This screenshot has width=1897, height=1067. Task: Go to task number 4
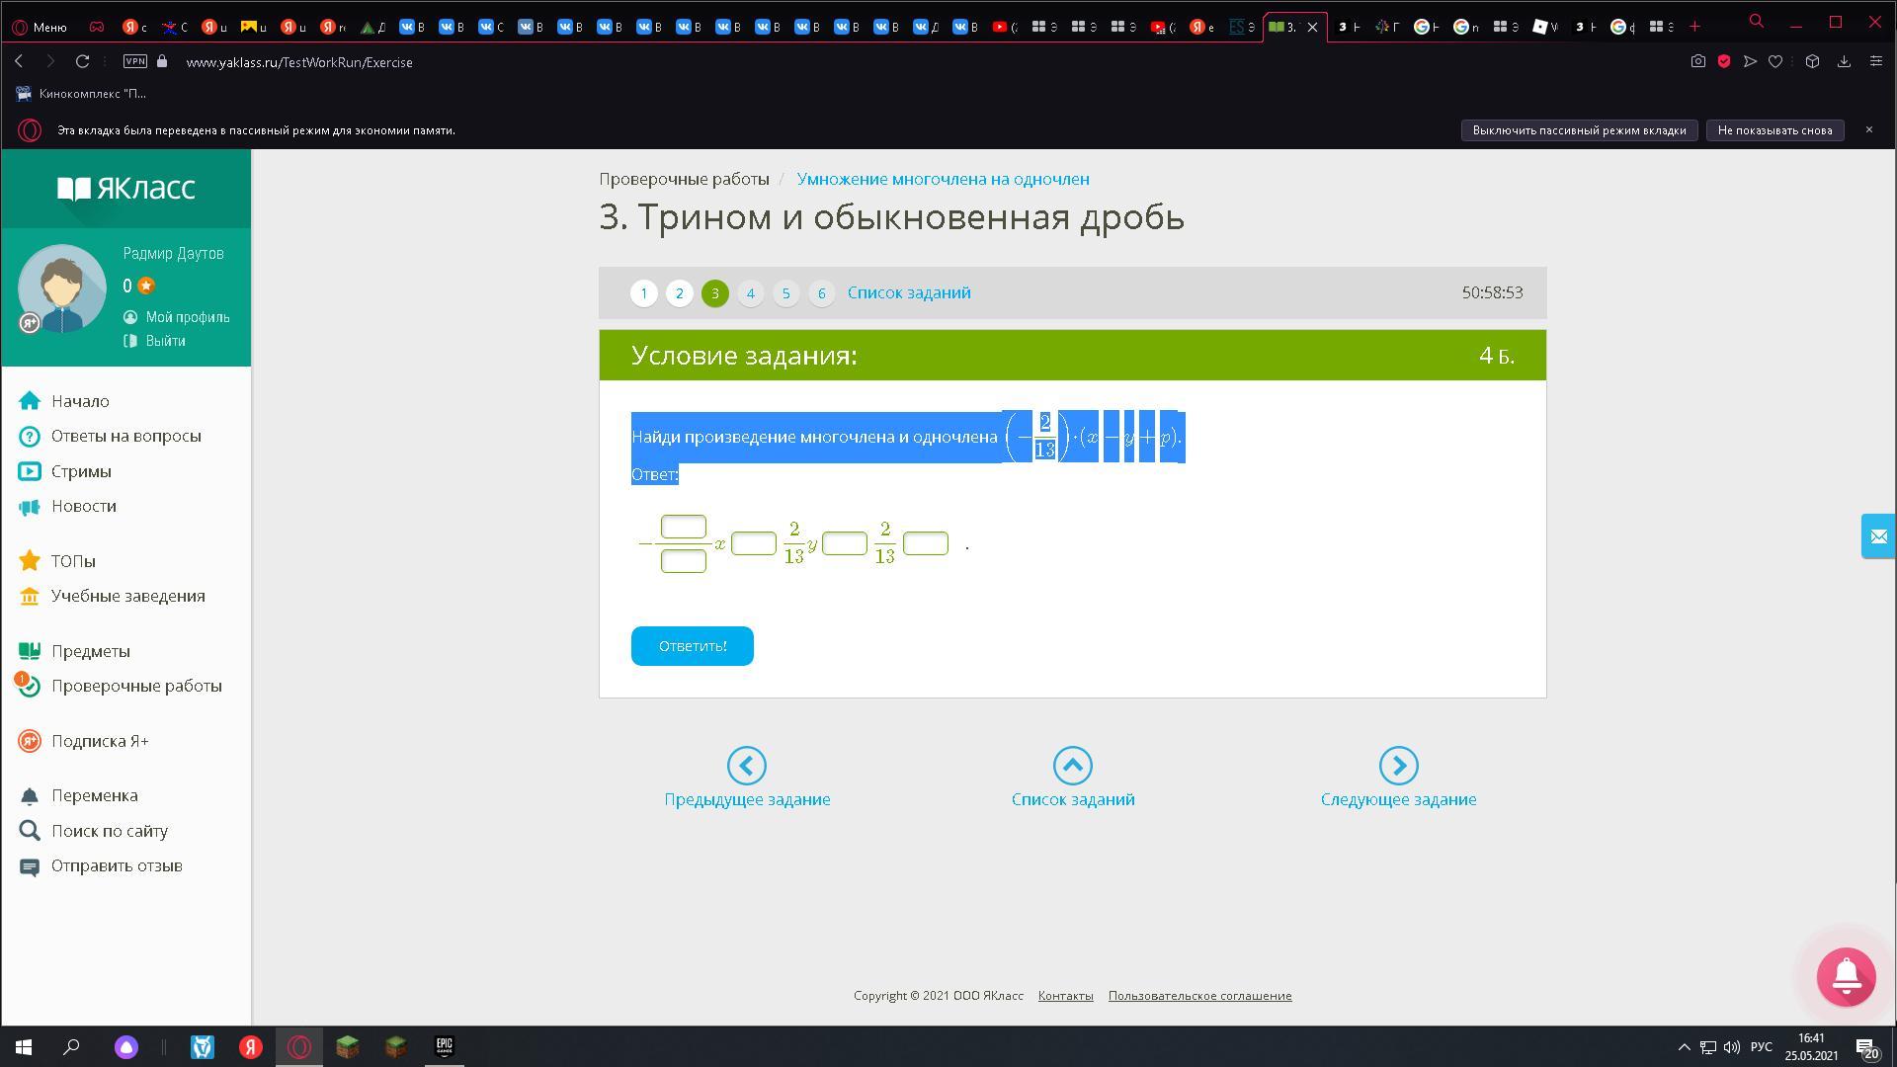(x=750, y=293)
